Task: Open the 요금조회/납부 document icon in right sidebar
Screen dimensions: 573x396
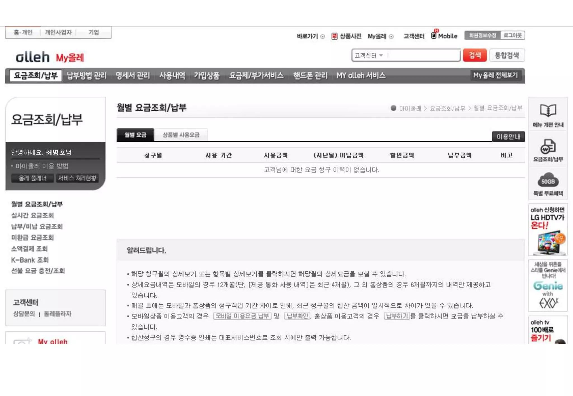Action: 548,146
